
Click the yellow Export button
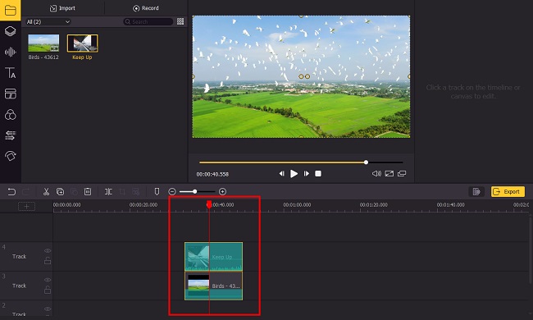[508, 192]
